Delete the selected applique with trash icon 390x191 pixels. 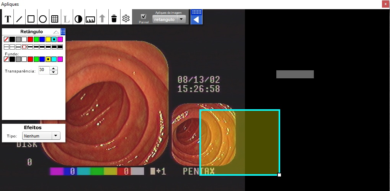coord(114,19)
